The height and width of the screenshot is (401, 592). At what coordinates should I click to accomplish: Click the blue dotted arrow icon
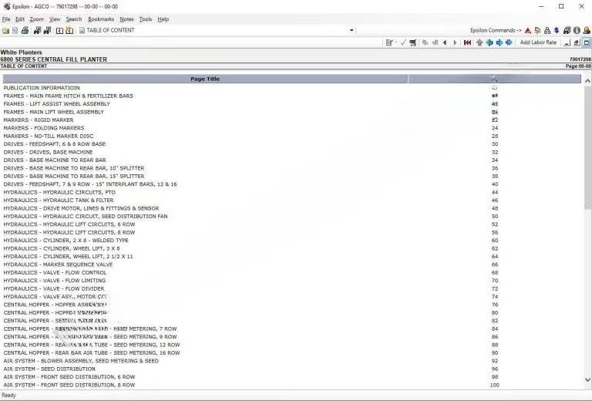509,42
